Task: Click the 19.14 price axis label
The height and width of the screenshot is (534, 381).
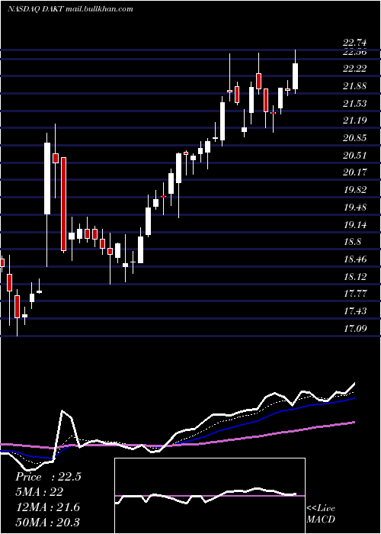Action: coord(355,225)
